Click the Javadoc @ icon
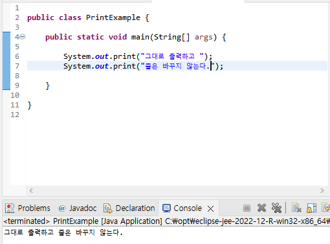This screenshot has width=330, height=244. (x=62, y=208)
